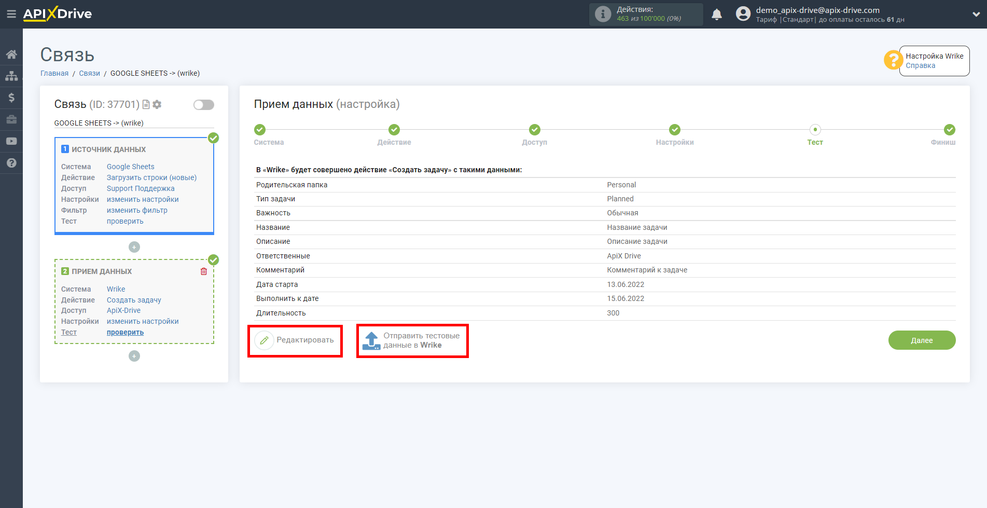Click the upload arrow icon
Image resolution: width=987 pixels, height=508 pixels.
371,340
